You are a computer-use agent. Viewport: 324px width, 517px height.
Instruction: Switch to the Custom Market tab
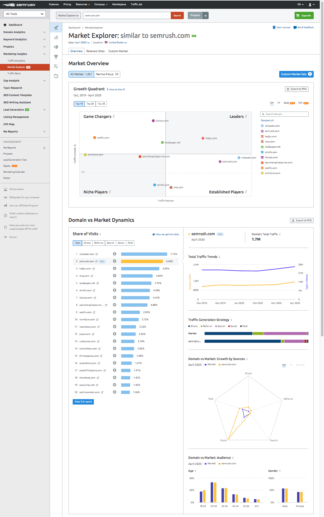[118, 51]
